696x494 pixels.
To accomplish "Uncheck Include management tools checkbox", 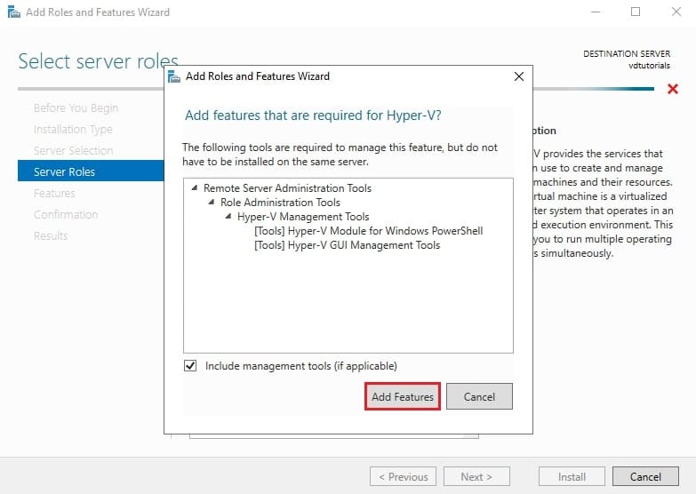I will (190, 366).
